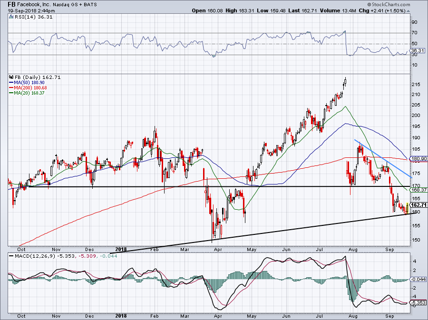
Task: Click the 200 price axis label
Action: point(416,116)
